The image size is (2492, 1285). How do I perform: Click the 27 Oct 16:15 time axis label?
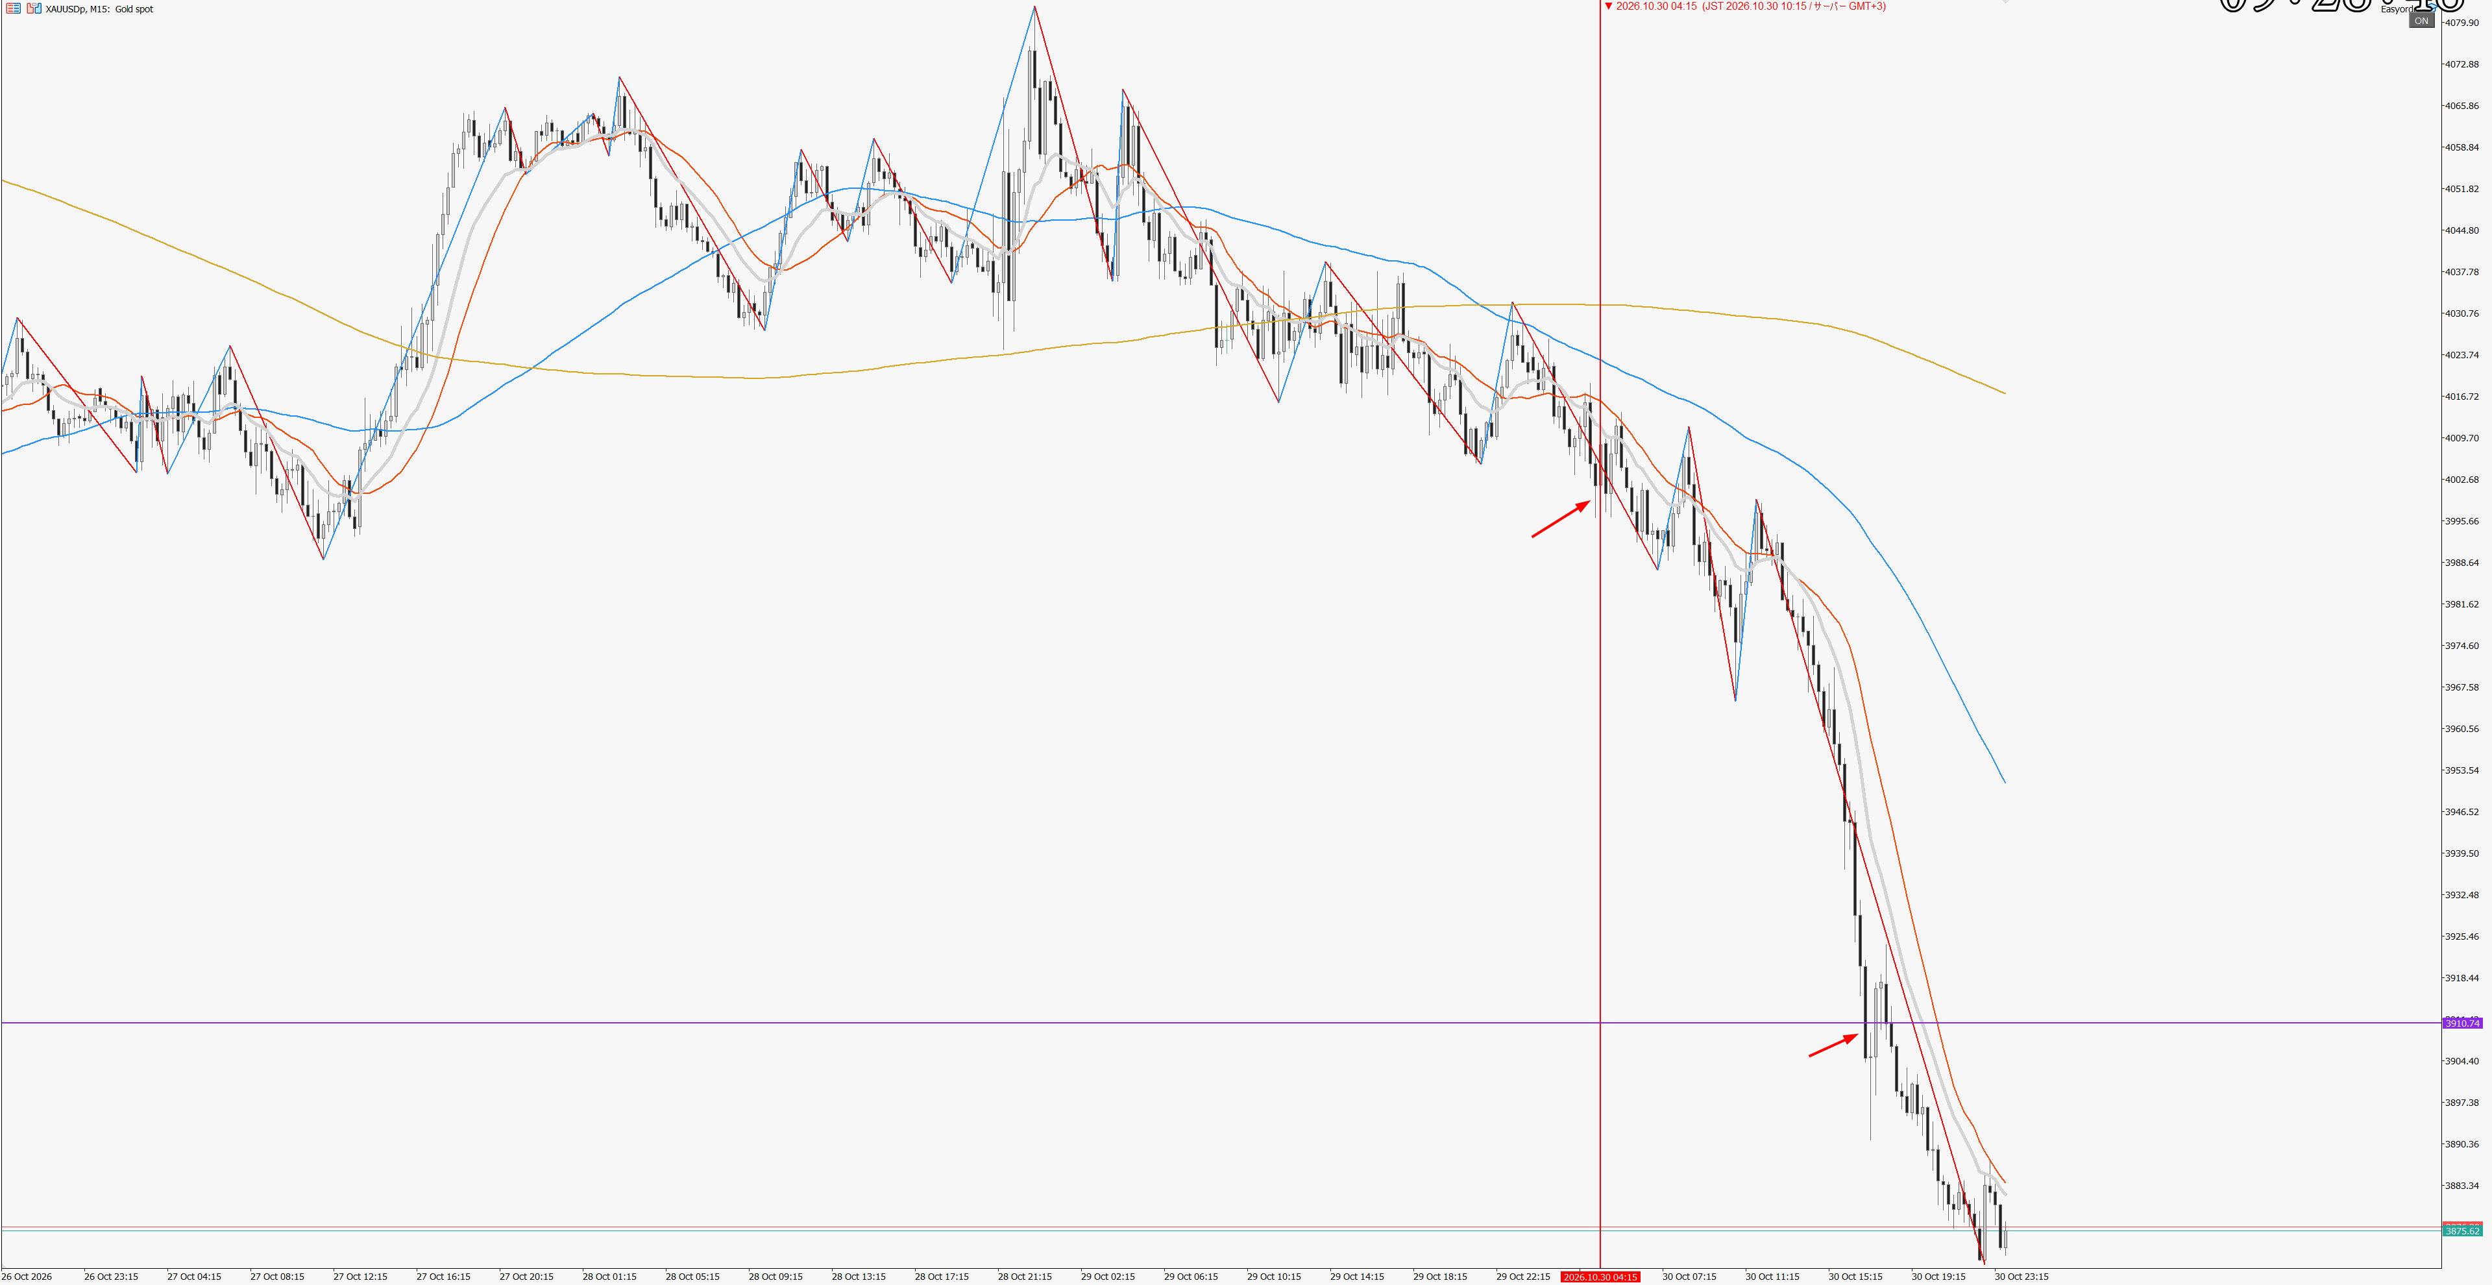click(443, 1277)
